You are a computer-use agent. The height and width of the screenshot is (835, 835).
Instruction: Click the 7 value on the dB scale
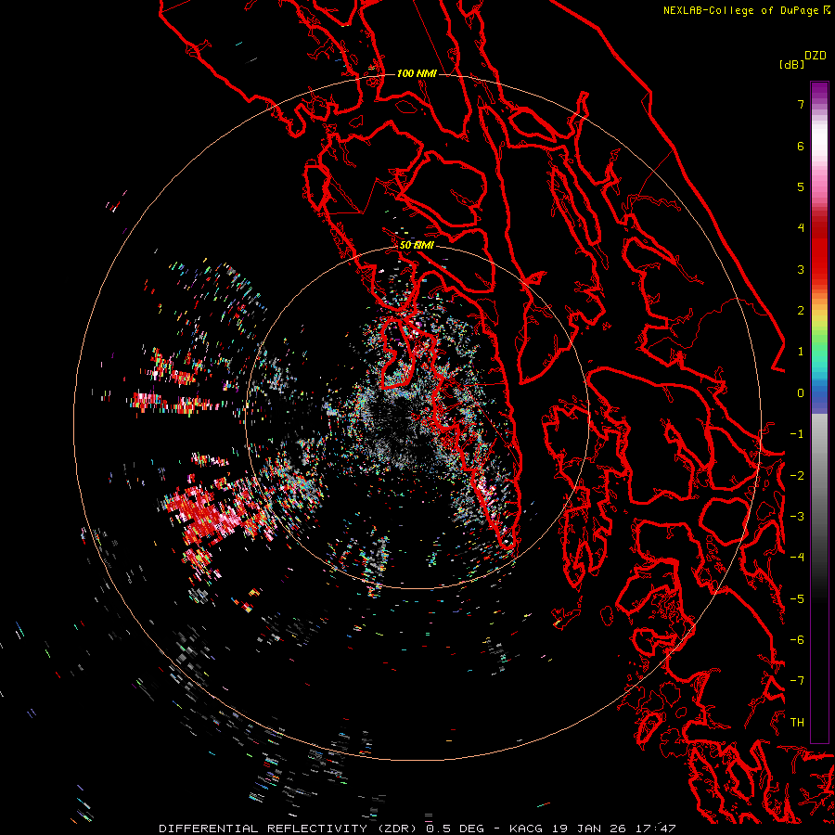tap(801, 104)
